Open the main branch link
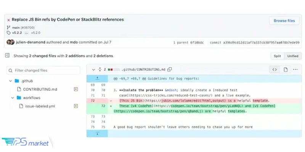The width and height of the screenshot is (305, 152). tap(16, 27)
